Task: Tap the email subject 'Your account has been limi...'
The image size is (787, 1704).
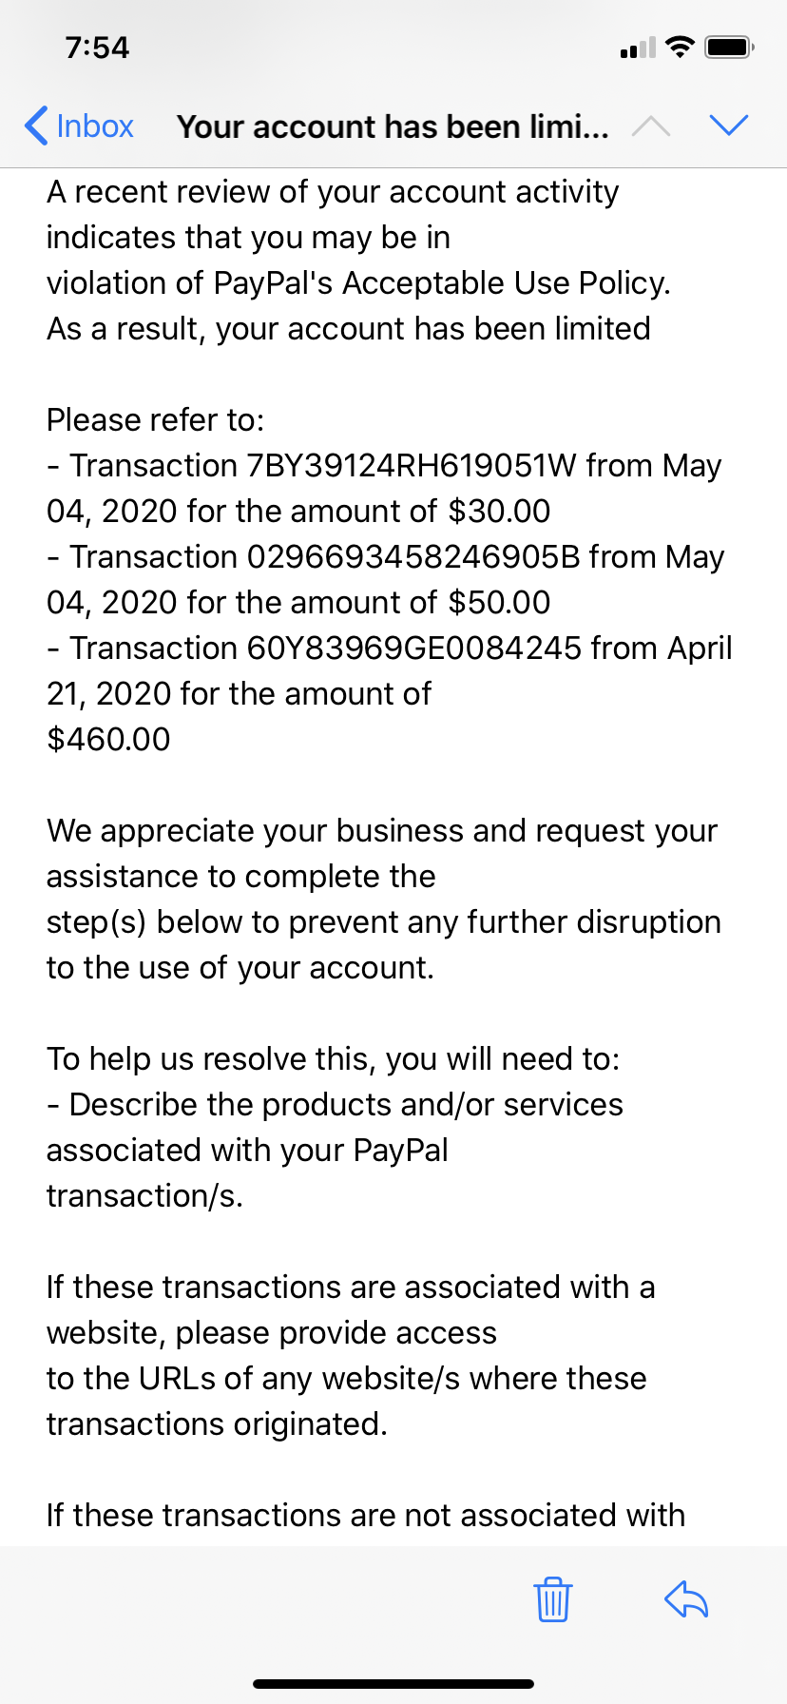Action: click(x=393, y=126)
